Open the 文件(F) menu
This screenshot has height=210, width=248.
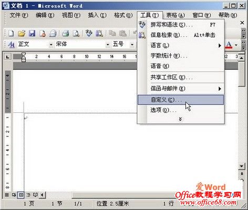pos(19,15)
